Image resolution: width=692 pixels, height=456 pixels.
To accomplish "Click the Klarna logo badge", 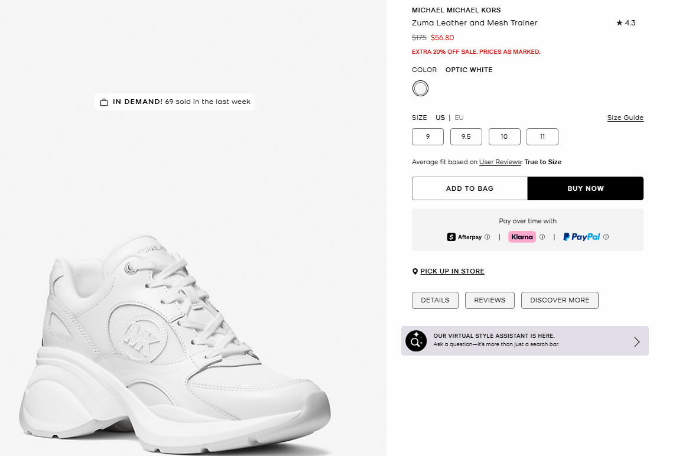I will click(522, 237).
